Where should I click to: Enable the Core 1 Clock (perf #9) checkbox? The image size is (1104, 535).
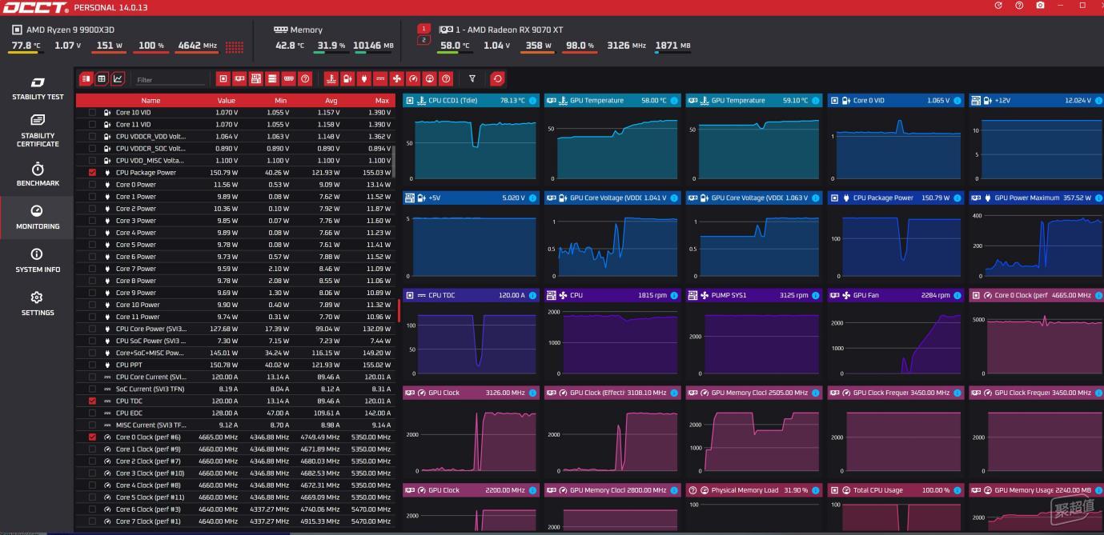[92, 449]
